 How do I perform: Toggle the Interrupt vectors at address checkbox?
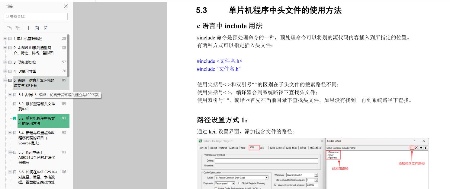(x=275, y=185)
